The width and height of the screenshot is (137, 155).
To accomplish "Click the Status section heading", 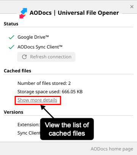I will tap(11, 24).
